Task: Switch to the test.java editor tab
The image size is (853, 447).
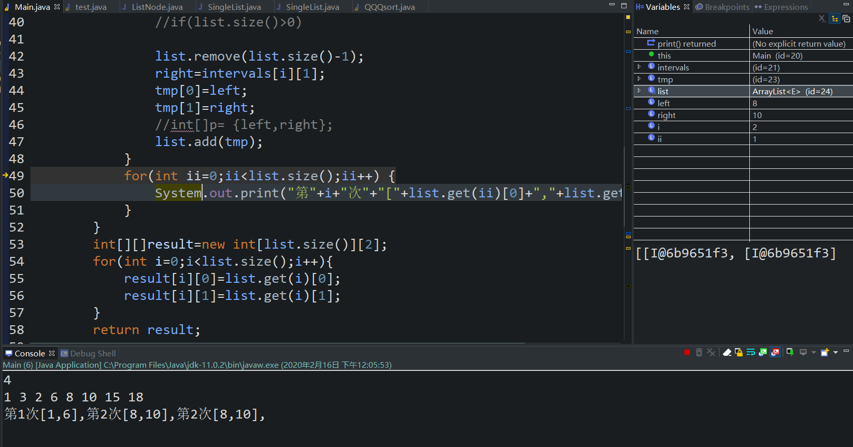Action: 91,7
